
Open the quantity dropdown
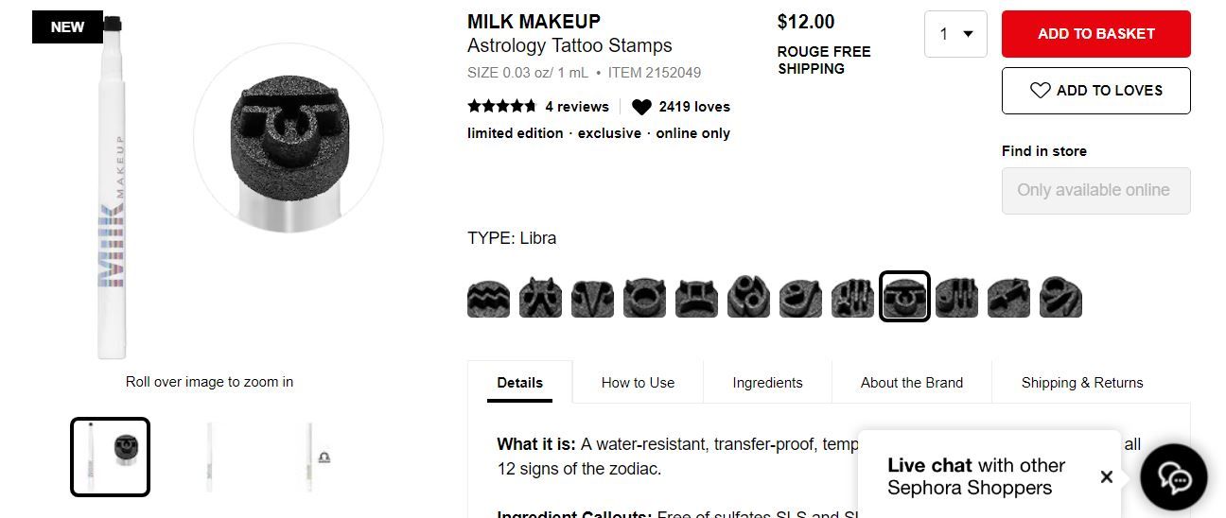pos(955,34)
